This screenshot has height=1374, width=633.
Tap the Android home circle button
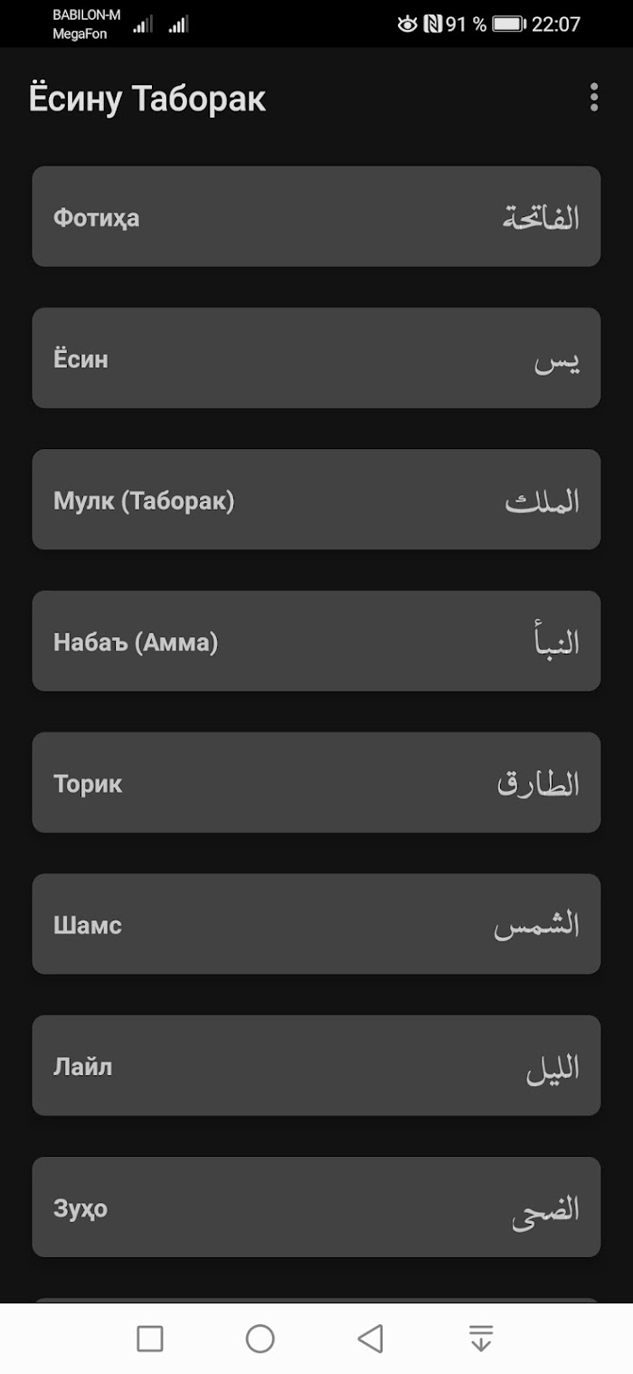click(260, 1338)
